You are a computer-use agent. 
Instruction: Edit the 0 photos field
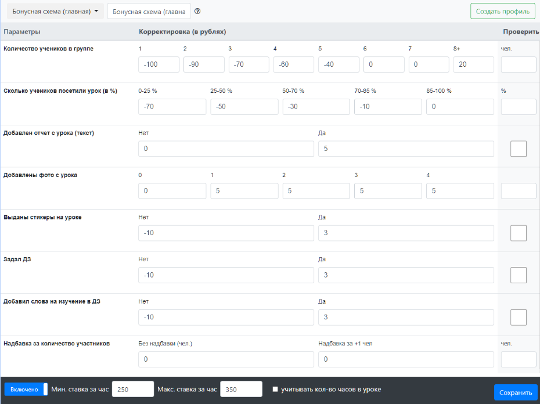click(x=172, y=191)
